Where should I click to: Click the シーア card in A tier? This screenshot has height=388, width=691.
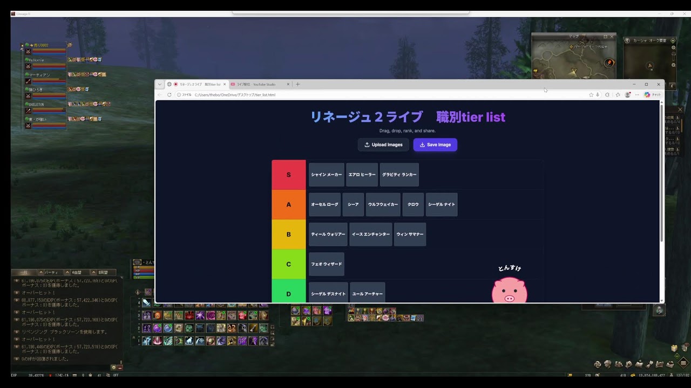coord(353,204)
